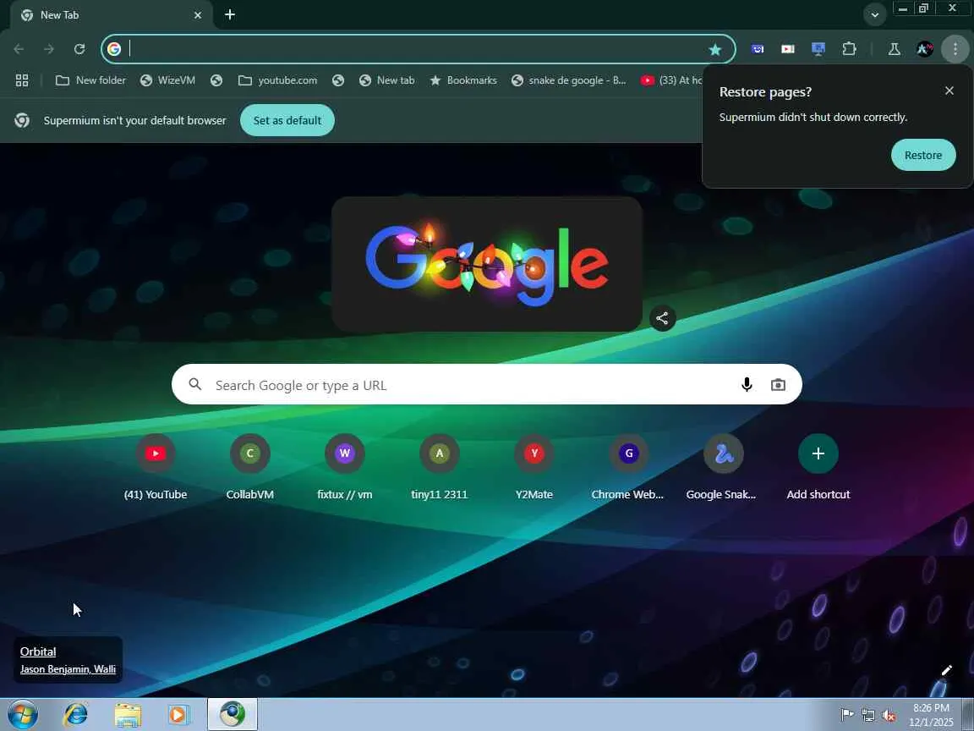
Task: Open the first extension icon after address bar
Action: click(x=758, y=49)
